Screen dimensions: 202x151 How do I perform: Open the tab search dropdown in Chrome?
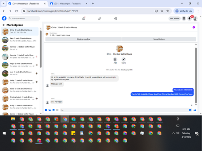click(x=4, y=4)
